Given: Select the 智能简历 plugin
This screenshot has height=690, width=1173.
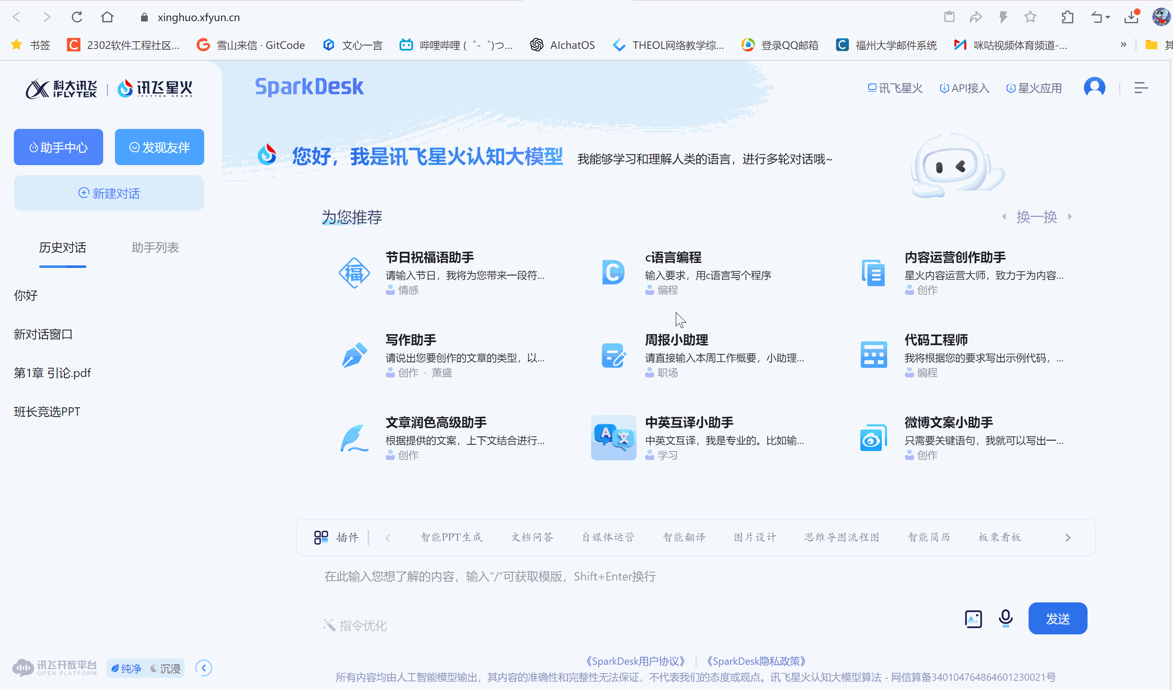Looking at the screenshot, I should (929, 537).
